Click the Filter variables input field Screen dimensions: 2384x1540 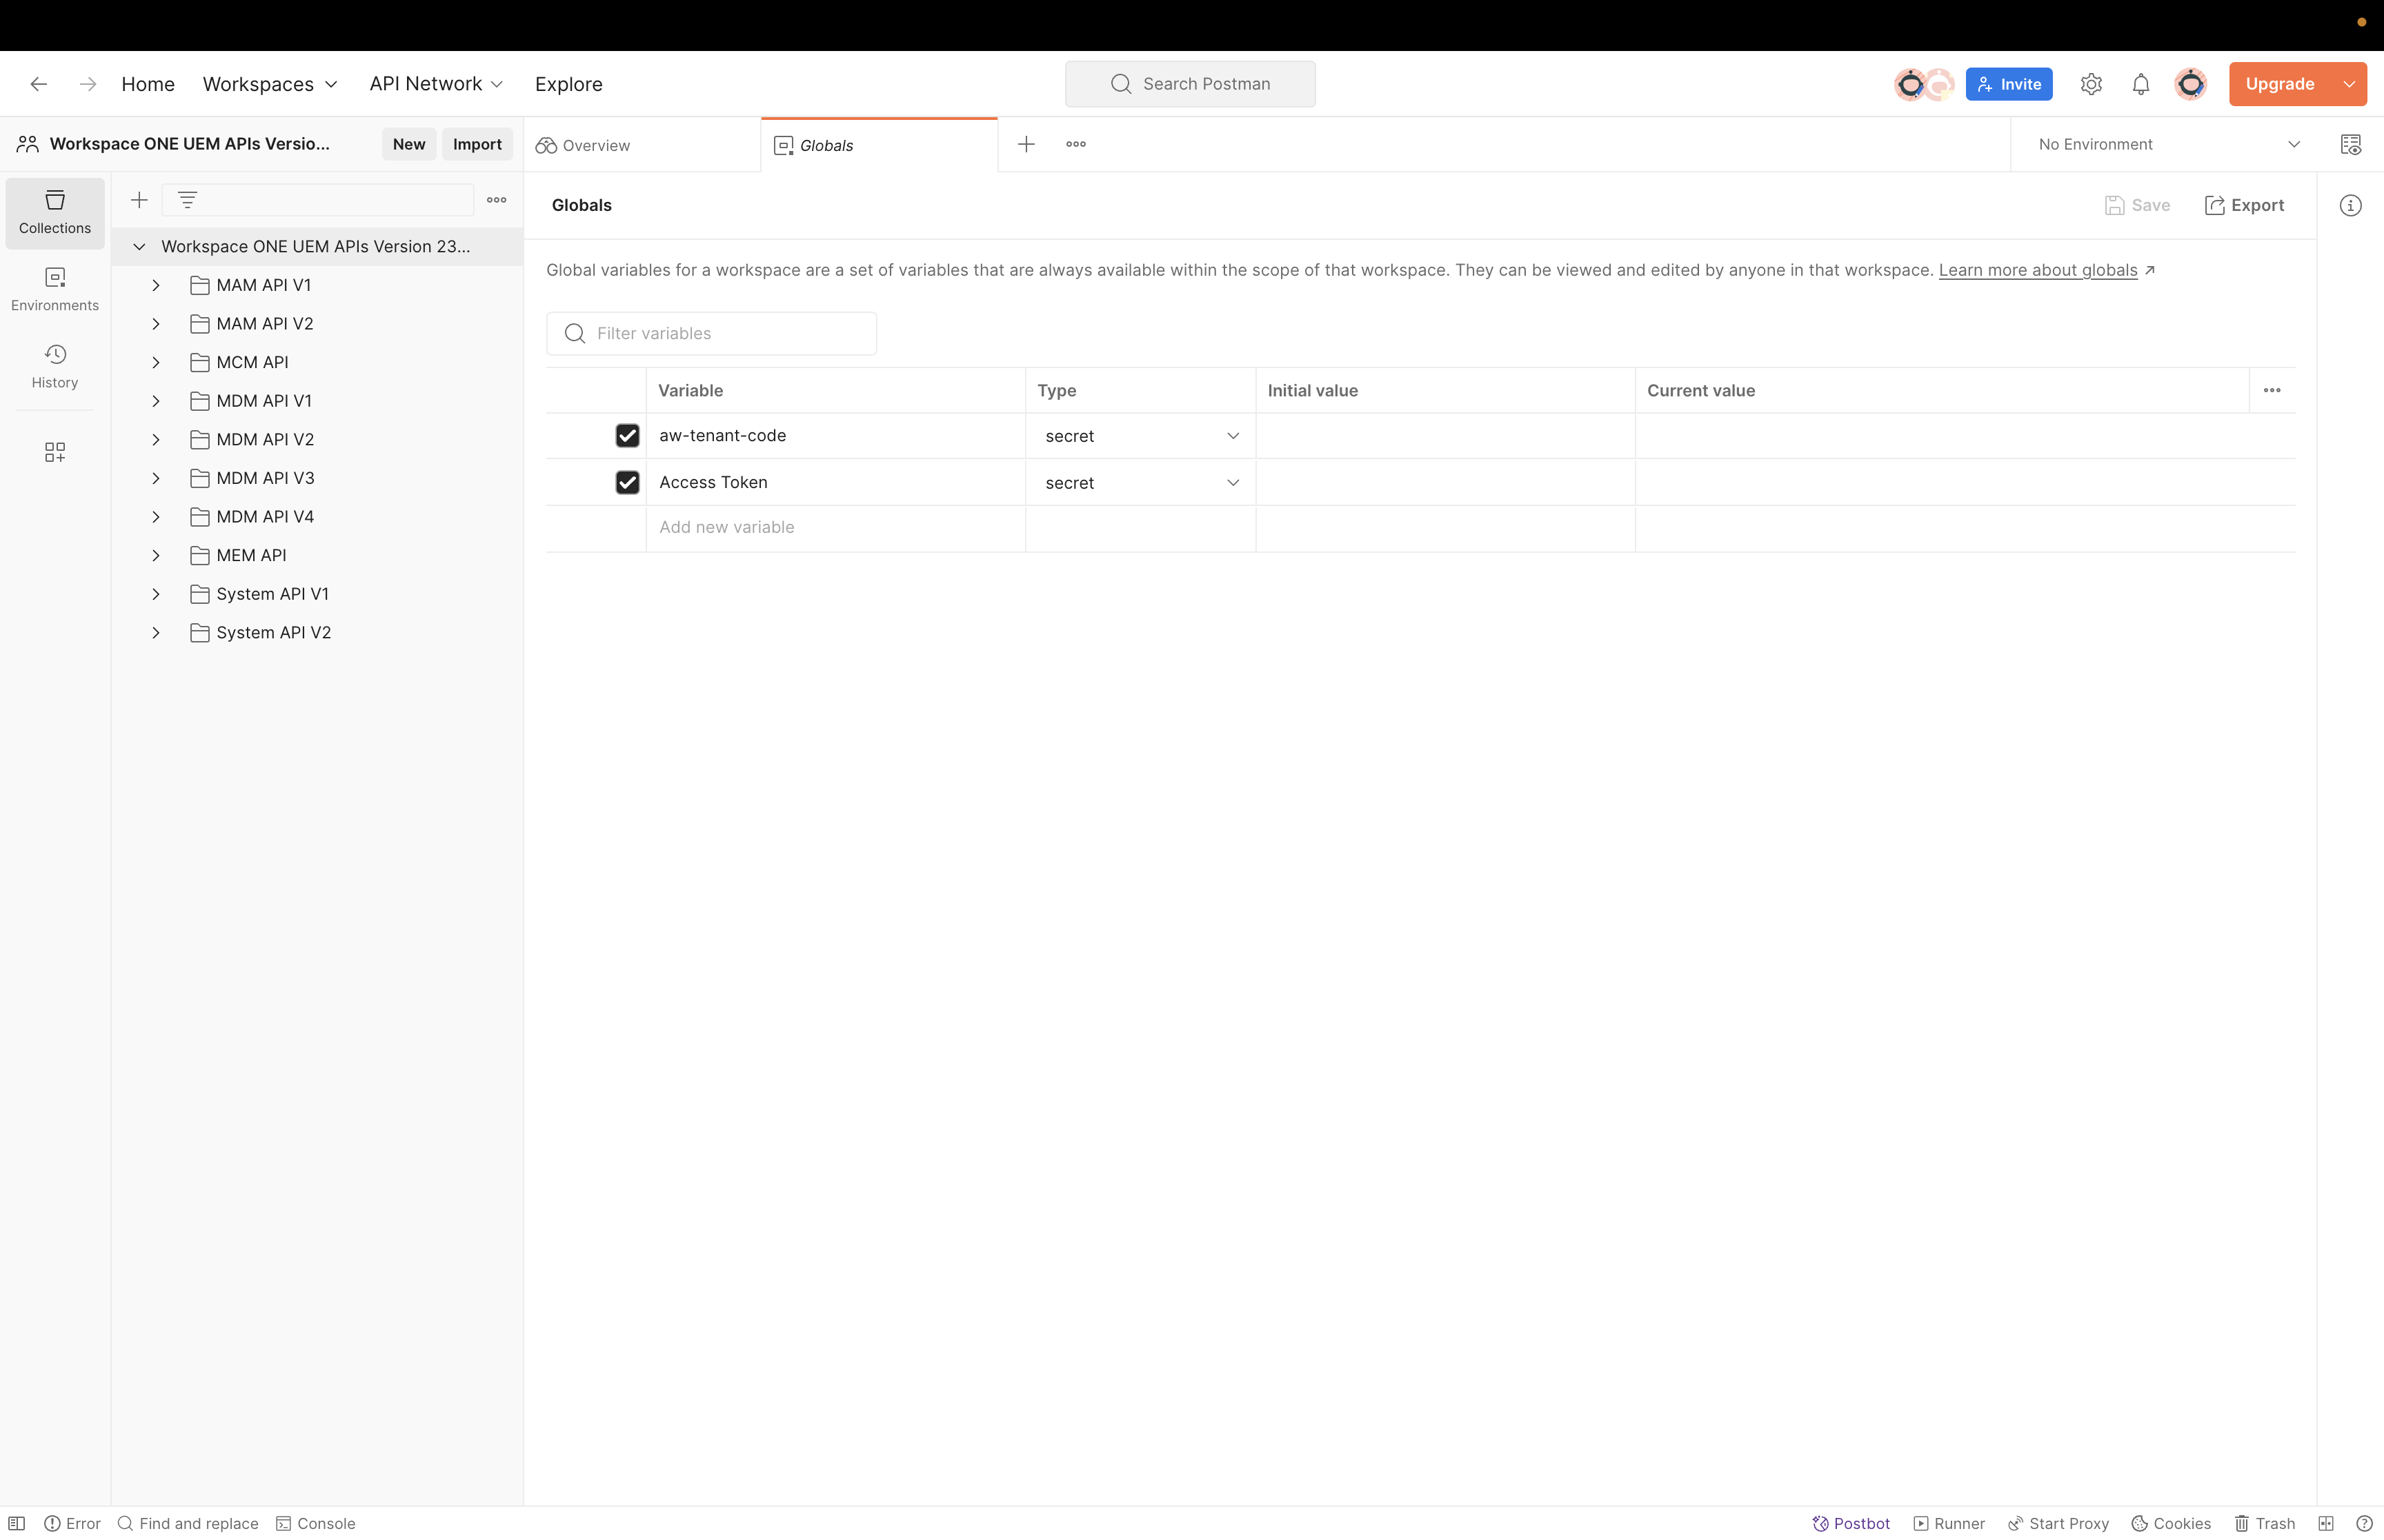point(711,333)
